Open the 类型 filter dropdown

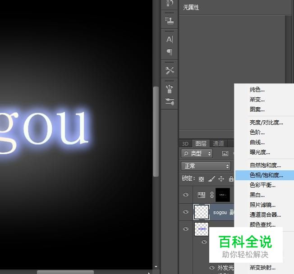tap(197, 154)
